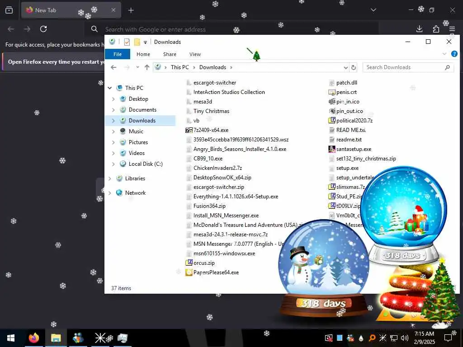
Task: Select InterAction Studios Collection folder
Action: click(229, 92)
